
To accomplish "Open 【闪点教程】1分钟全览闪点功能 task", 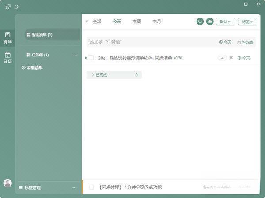I will coord(130,187).
